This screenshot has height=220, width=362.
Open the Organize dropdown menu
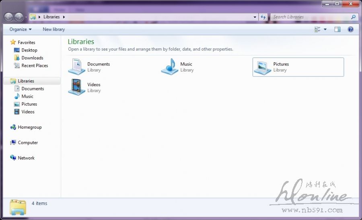point(21,29)
